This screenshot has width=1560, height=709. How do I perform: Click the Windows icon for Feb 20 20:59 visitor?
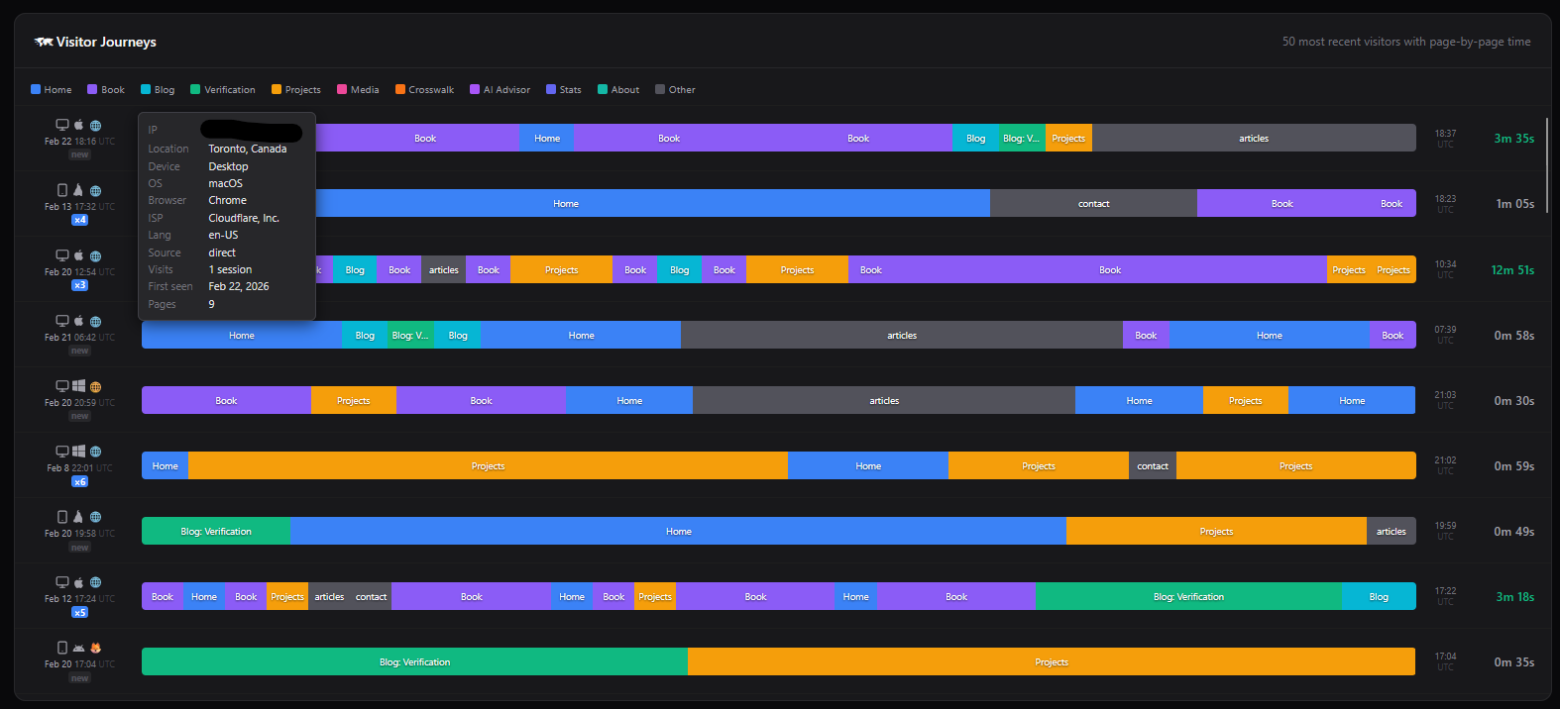pos(79,386)
